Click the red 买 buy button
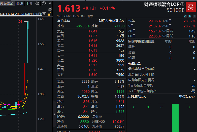The image size is (197, 132). click(x=191, y=7)
